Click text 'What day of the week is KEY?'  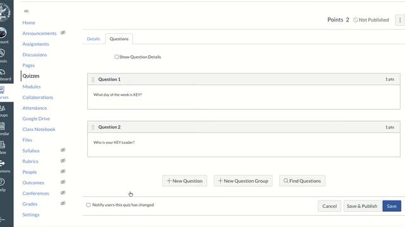[118, 95]
